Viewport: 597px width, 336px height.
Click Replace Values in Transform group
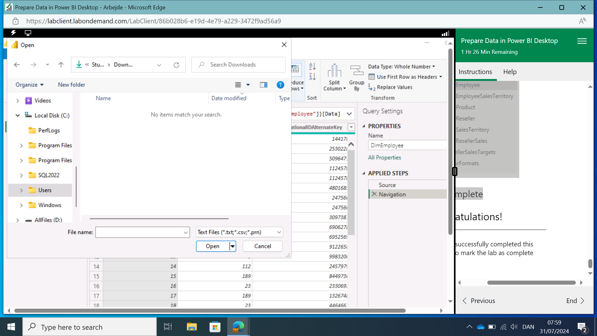pyautogui.click(x=391, y=87)
